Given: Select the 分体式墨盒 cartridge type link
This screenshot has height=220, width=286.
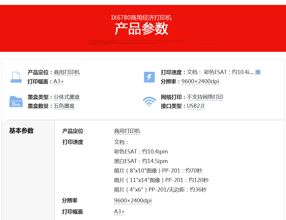Looking at the screenshot, I should (x=67, y=97).
